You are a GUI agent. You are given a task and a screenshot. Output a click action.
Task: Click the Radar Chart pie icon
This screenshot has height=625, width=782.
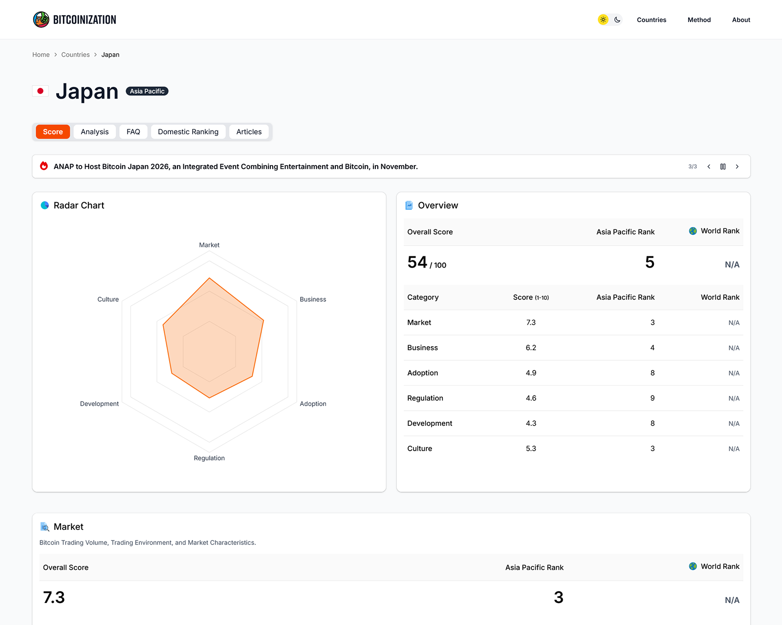click(x=44, y=206)
